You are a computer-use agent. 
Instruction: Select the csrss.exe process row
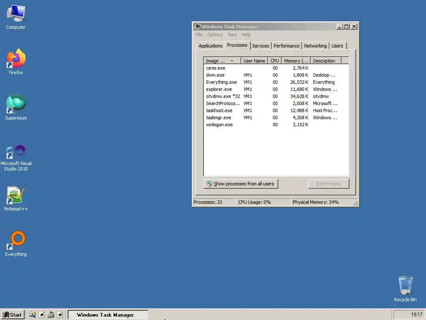click(276, 68)
